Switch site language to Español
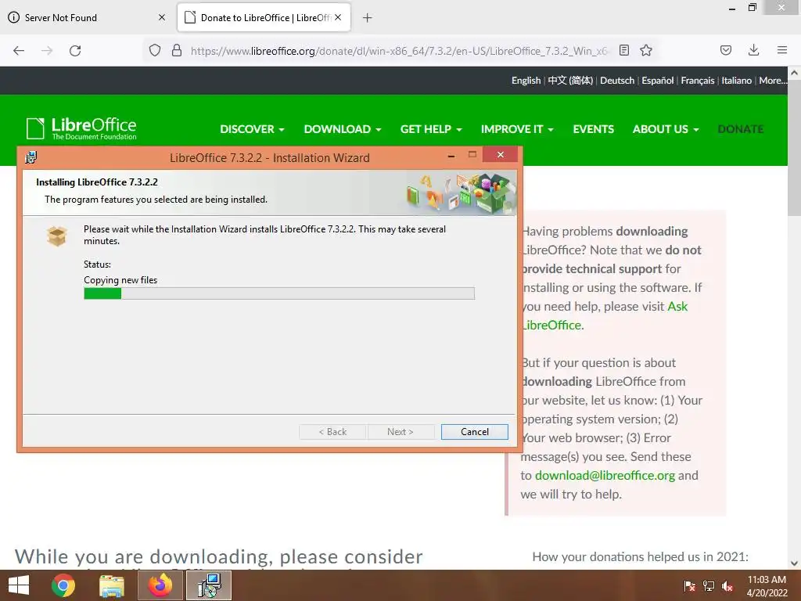801x601 pixels. (x=657, y=81)
